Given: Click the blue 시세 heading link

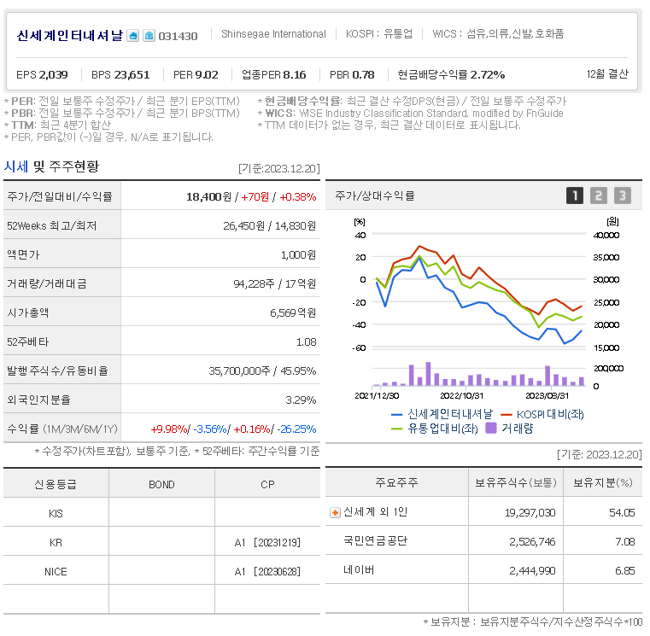Looking at the screenshot, I should 16,166.
